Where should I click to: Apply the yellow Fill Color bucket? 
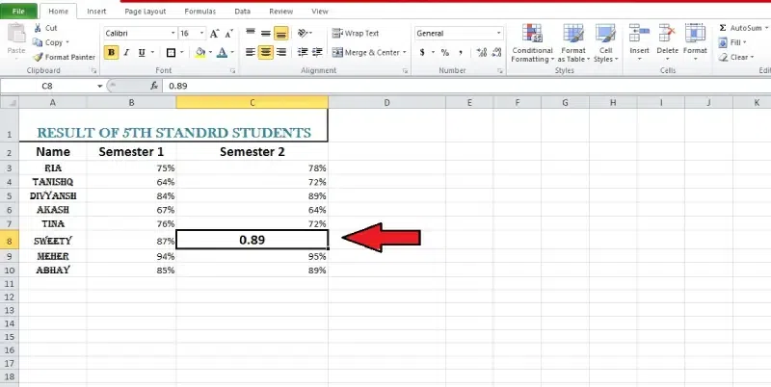[200, 52]
